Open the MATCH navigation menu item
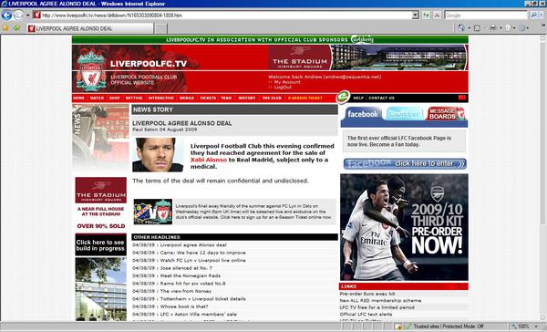Viewport: 547px width, 332px height. tap(97, 99)
